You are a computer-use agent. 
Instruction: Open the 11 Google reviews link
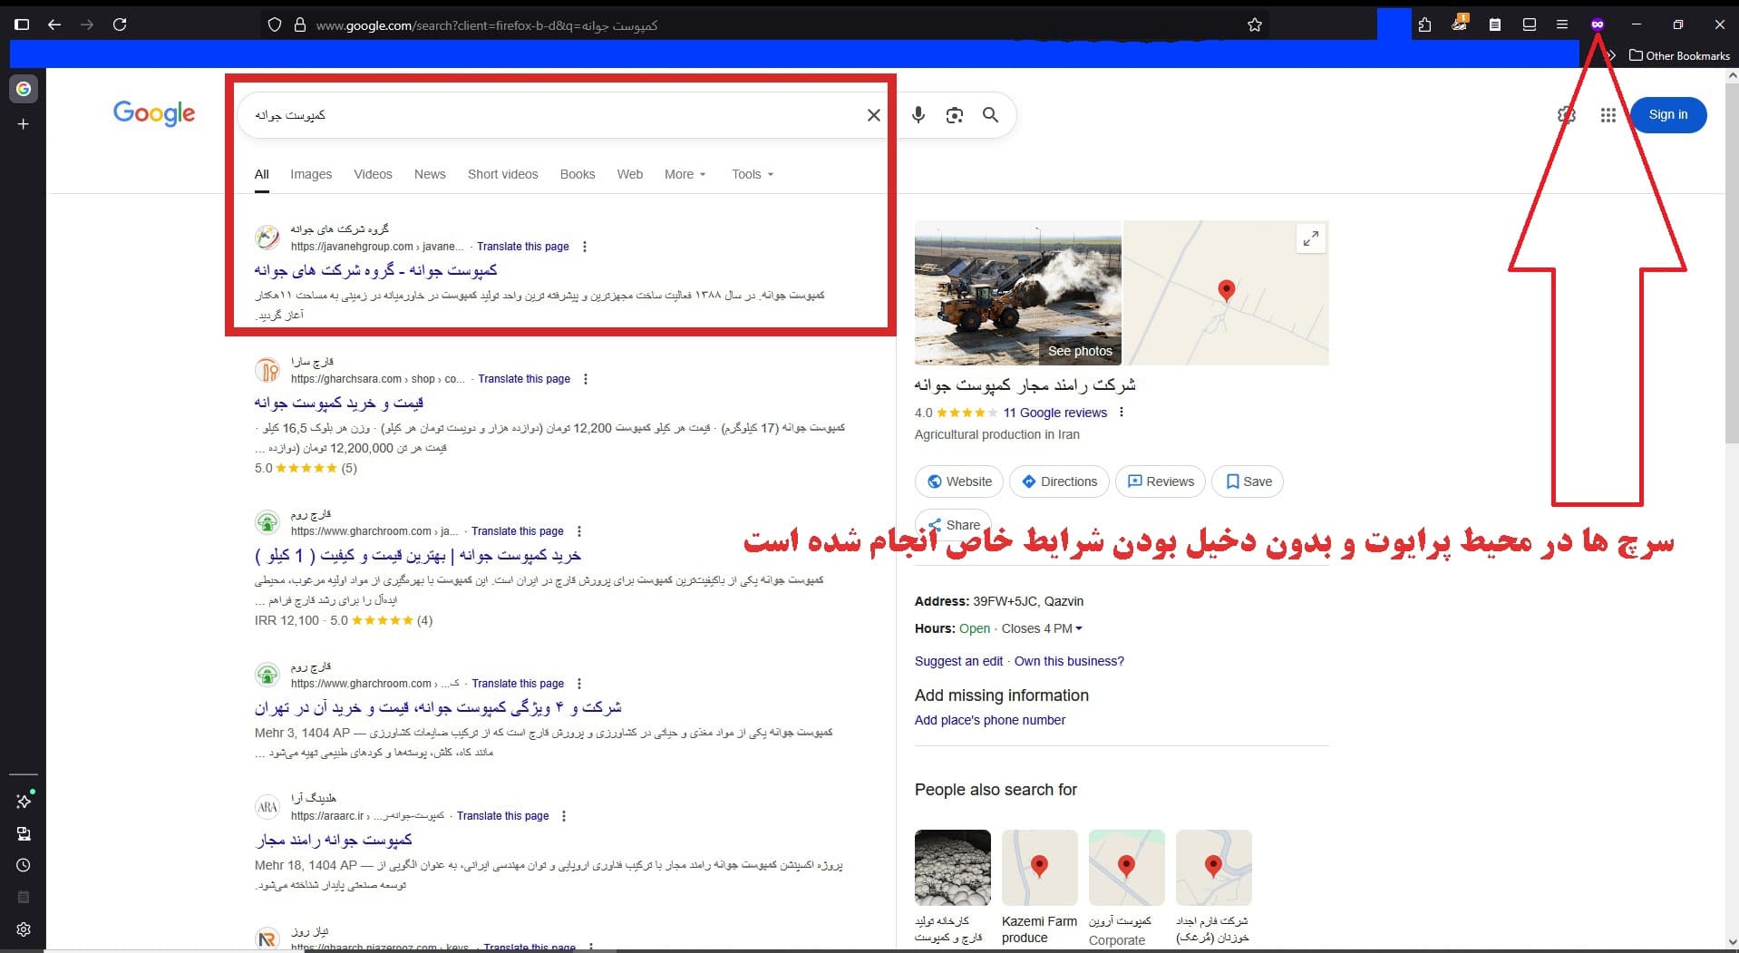pyautogui.click(x=1054, y=413)
